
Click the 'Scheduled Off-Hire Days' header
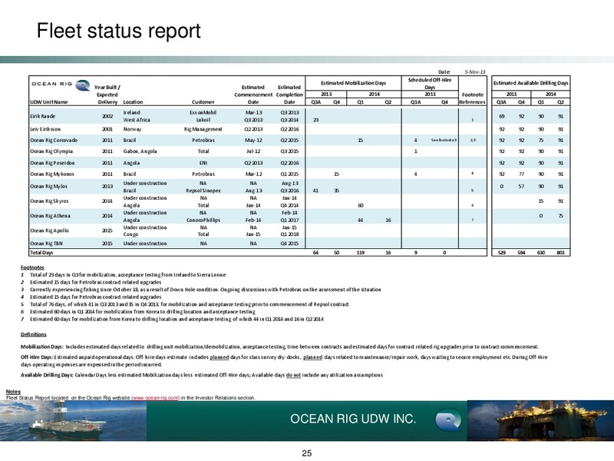tap(430, 84)
